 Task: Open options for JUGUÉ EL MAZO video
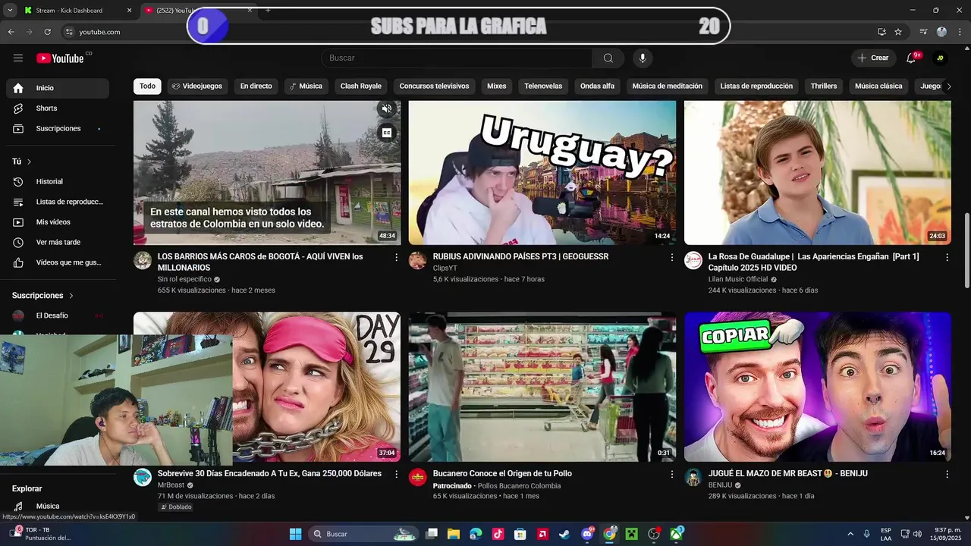tap(947, 474)
